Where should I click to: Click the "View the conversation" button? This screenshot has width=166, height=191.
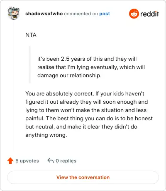(83, 177)
